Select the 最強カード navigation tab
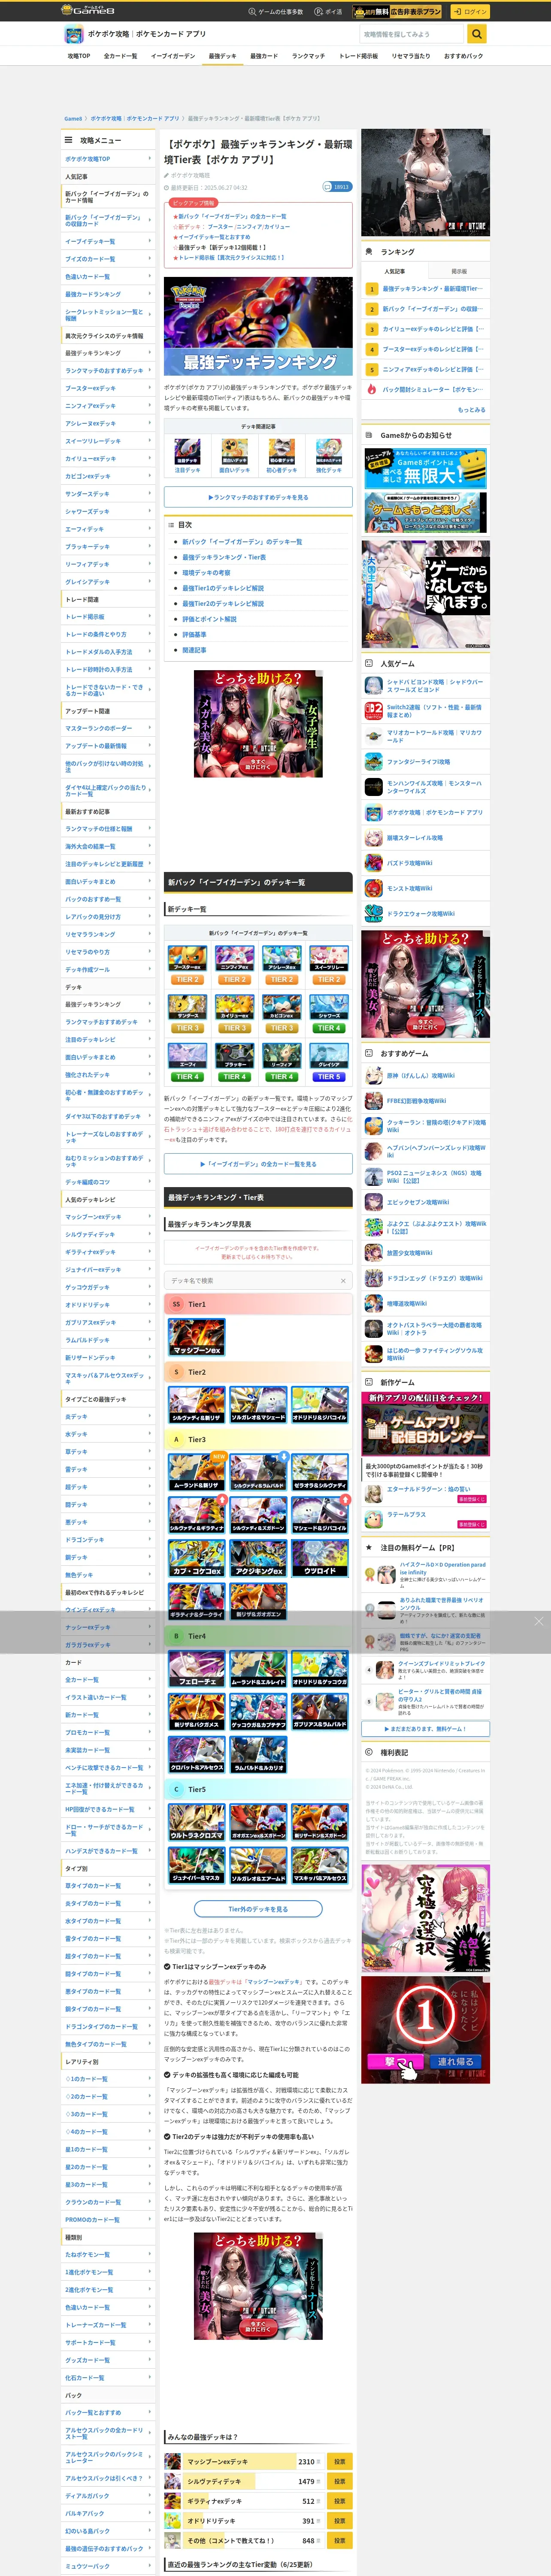The width and height of the screenshot is (551, 2576). [x=264, y=56]
